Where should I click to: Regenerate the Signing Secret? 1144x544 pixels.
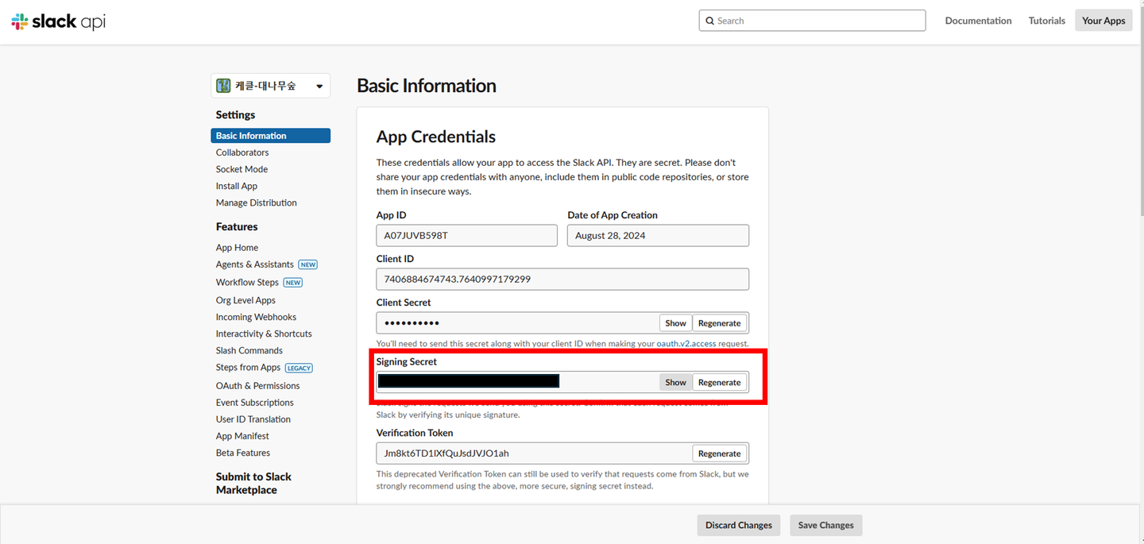click(719, 383)
